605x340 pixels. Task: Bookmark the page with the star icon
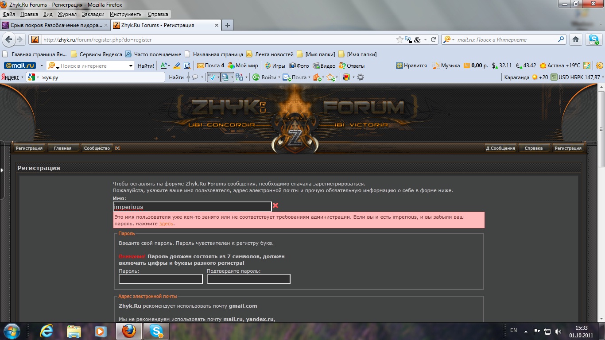tap(399, 39)
